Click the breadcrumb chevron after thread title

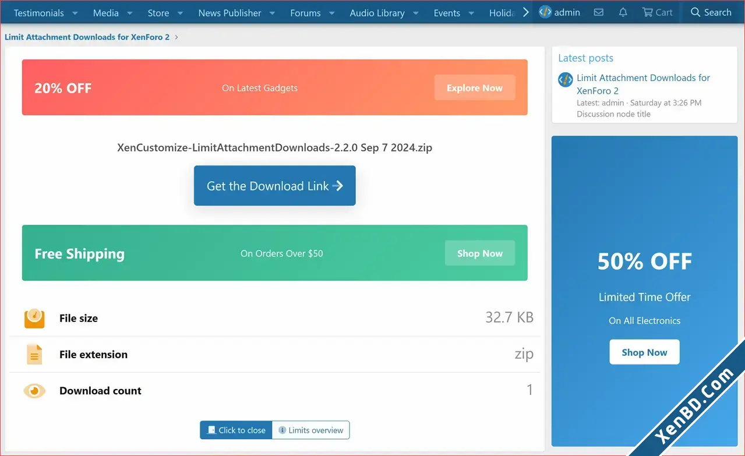click(x=176, y=37)
